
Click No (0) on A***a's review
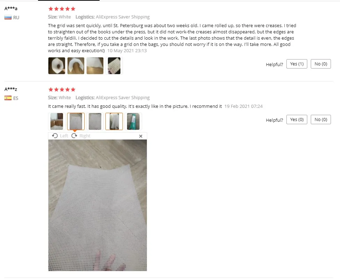[x=321, y=64]
